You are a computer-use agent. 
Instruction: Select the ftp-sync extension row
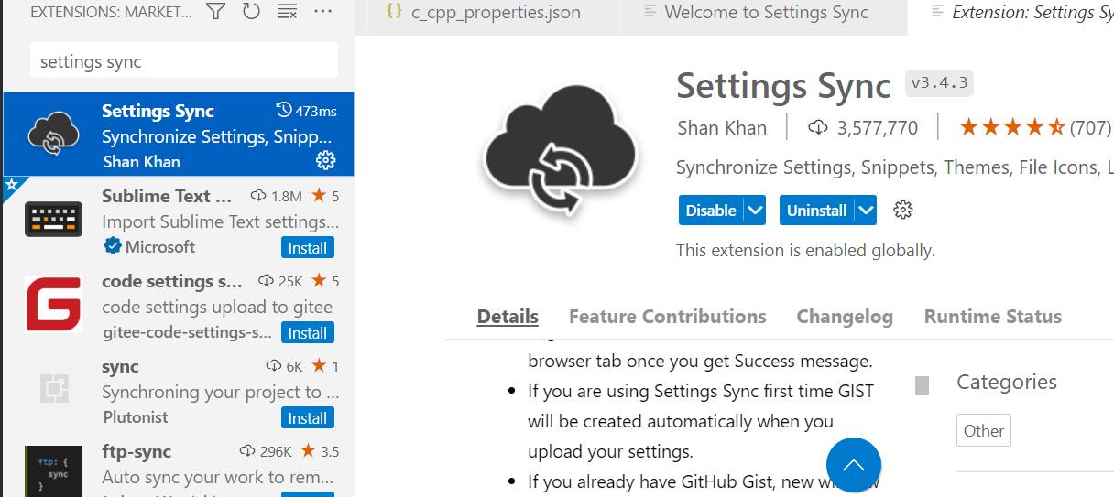178,465
